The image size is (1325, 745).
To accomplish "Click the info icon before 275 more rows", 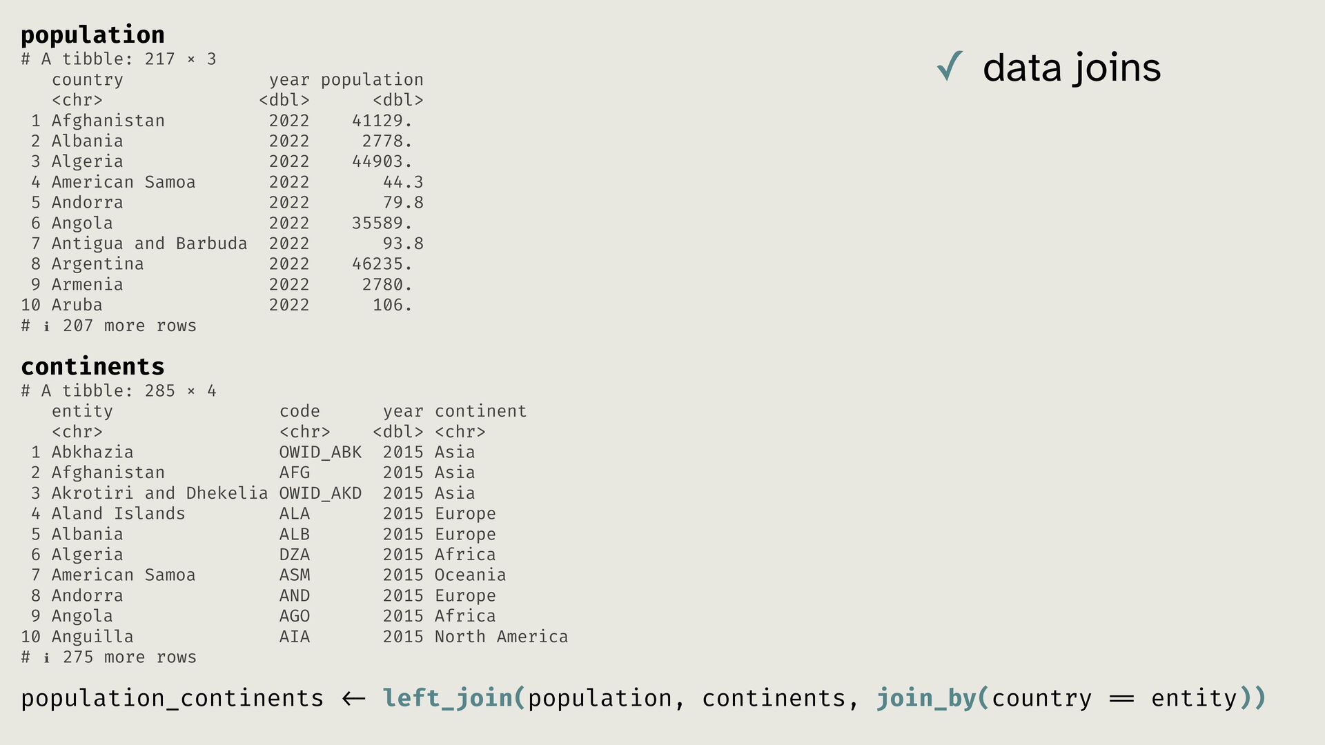I will point(46,658).
